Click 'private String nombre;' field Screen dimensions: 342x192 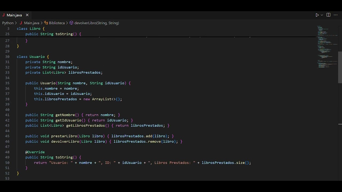pos(49,62)
